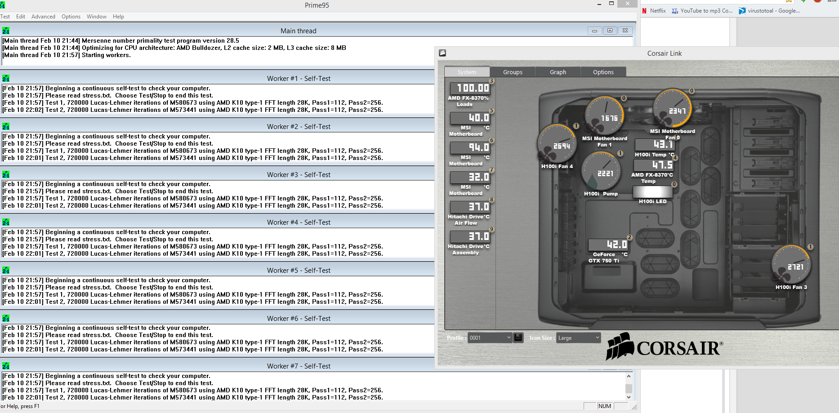Click the AMD FX-8370 Loads 100.00 readout
The image size is (839, 413).
coord(470,88)
